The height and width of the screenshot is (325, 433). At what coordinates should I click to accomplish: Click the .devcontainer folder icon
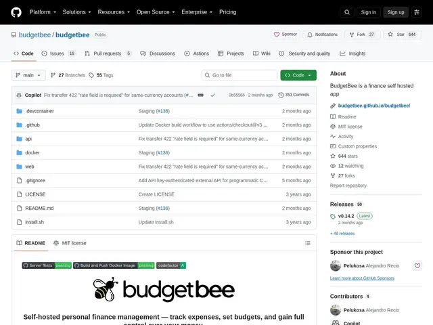(x=19, y=111)
